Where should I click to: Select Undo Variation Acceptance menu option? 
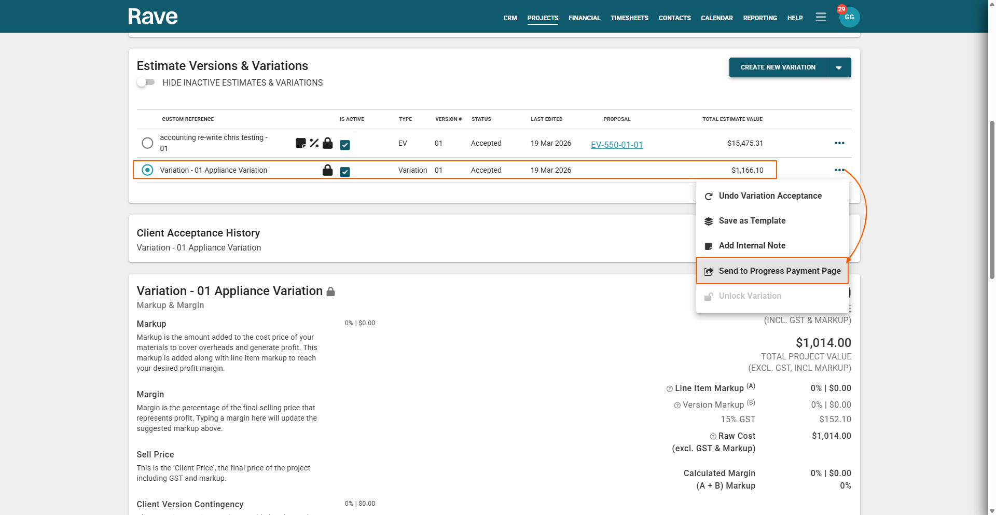point(770,196)
